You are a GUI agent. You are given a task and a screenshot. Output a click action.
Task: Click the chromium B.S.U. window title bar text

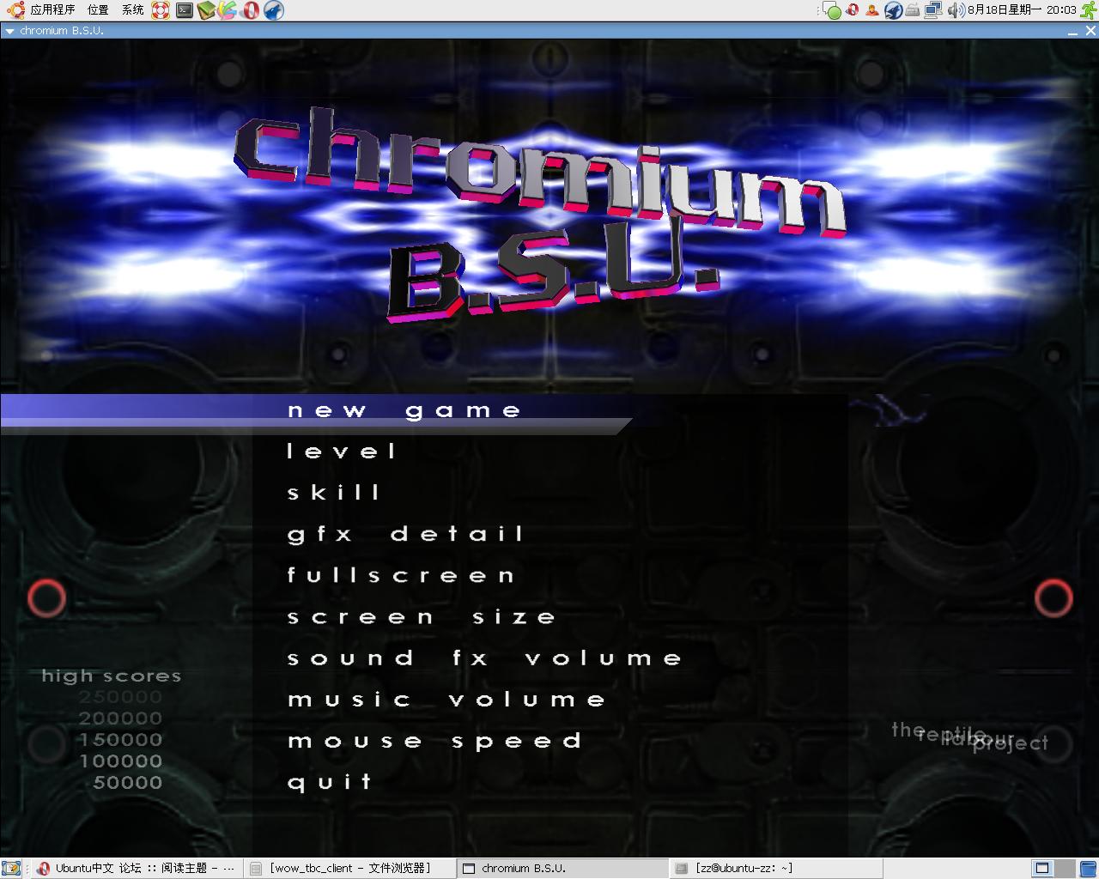click(62, 31)
